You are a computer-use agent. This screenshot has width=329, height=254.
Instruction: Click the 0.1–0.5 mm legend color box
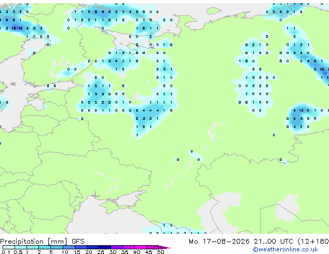9,247
